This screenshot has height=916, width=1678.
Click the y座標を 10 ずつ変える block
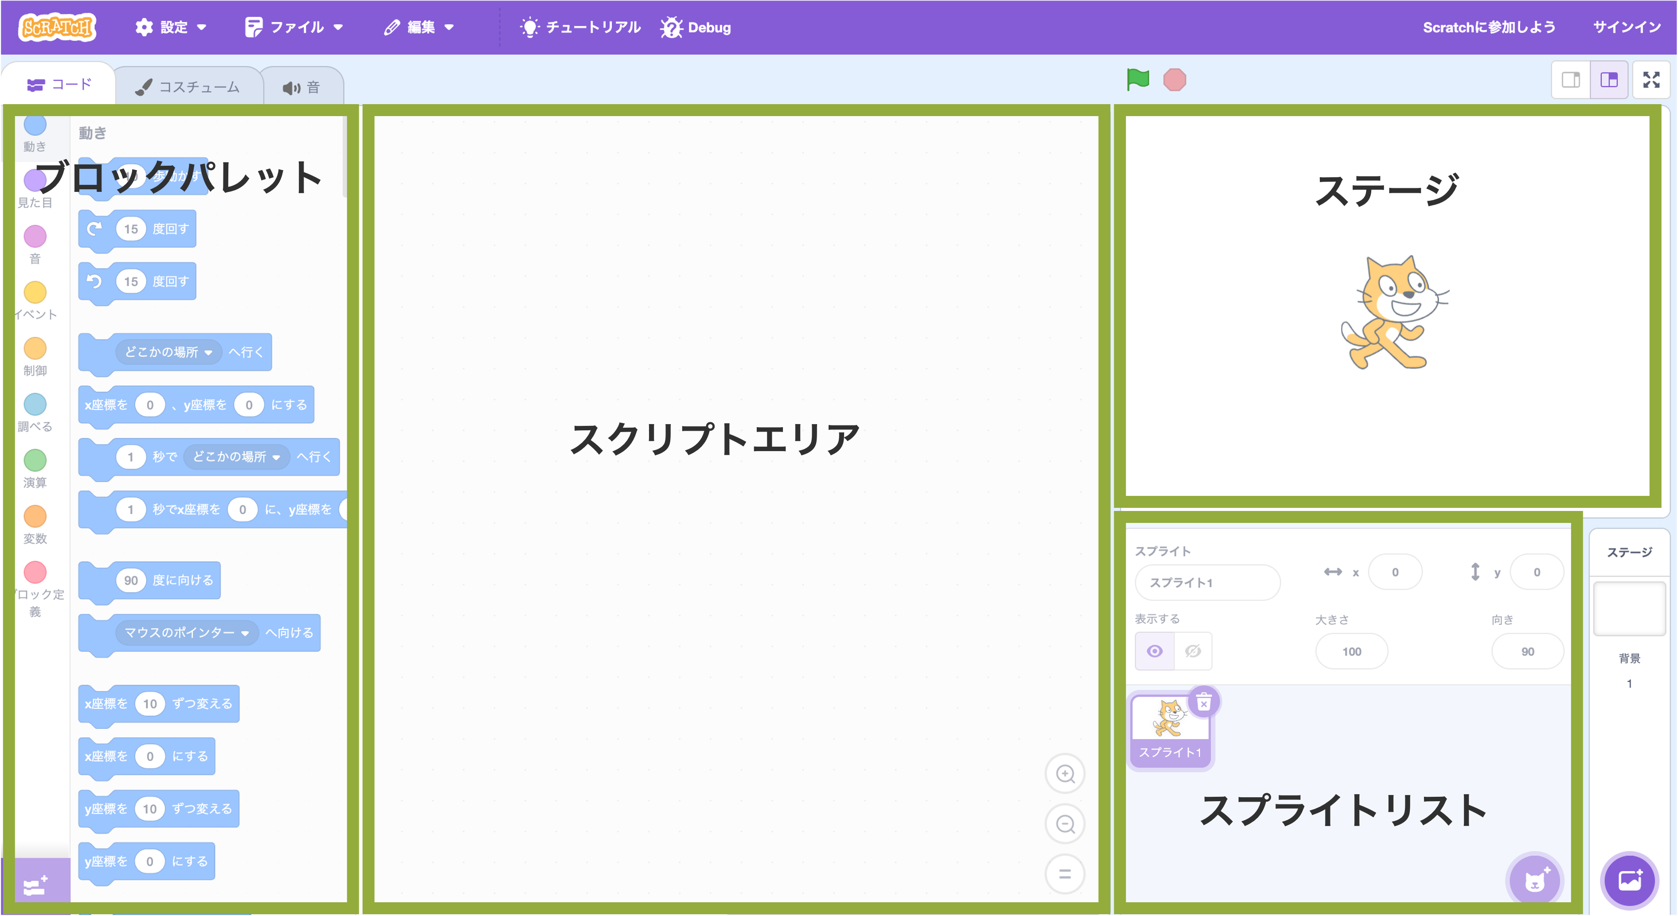[158, 809]
